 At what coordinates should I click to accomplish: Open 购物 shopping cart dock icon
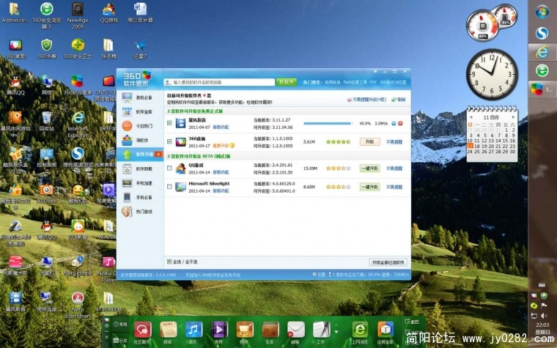click(x=245, y=333)
